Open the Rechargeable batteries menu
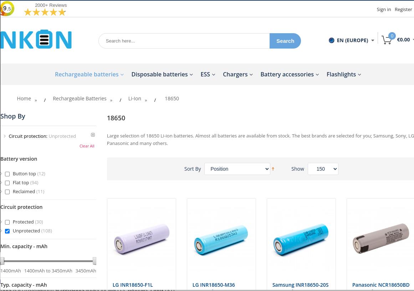 tap(89, 74)
